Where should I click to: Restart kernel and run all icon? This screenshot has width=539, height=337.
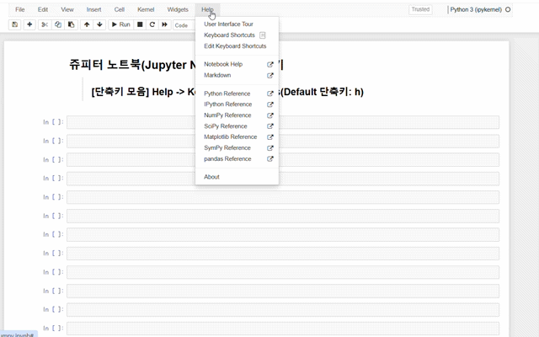165,24
